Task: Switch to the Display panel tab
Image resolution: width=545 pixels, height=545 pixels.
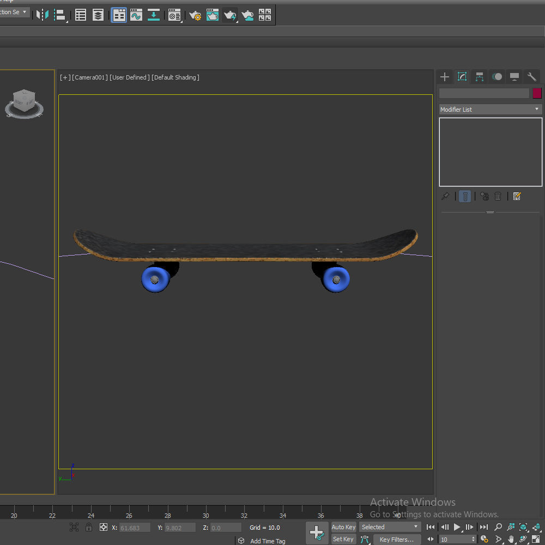Action: click(x=514, y=77)
